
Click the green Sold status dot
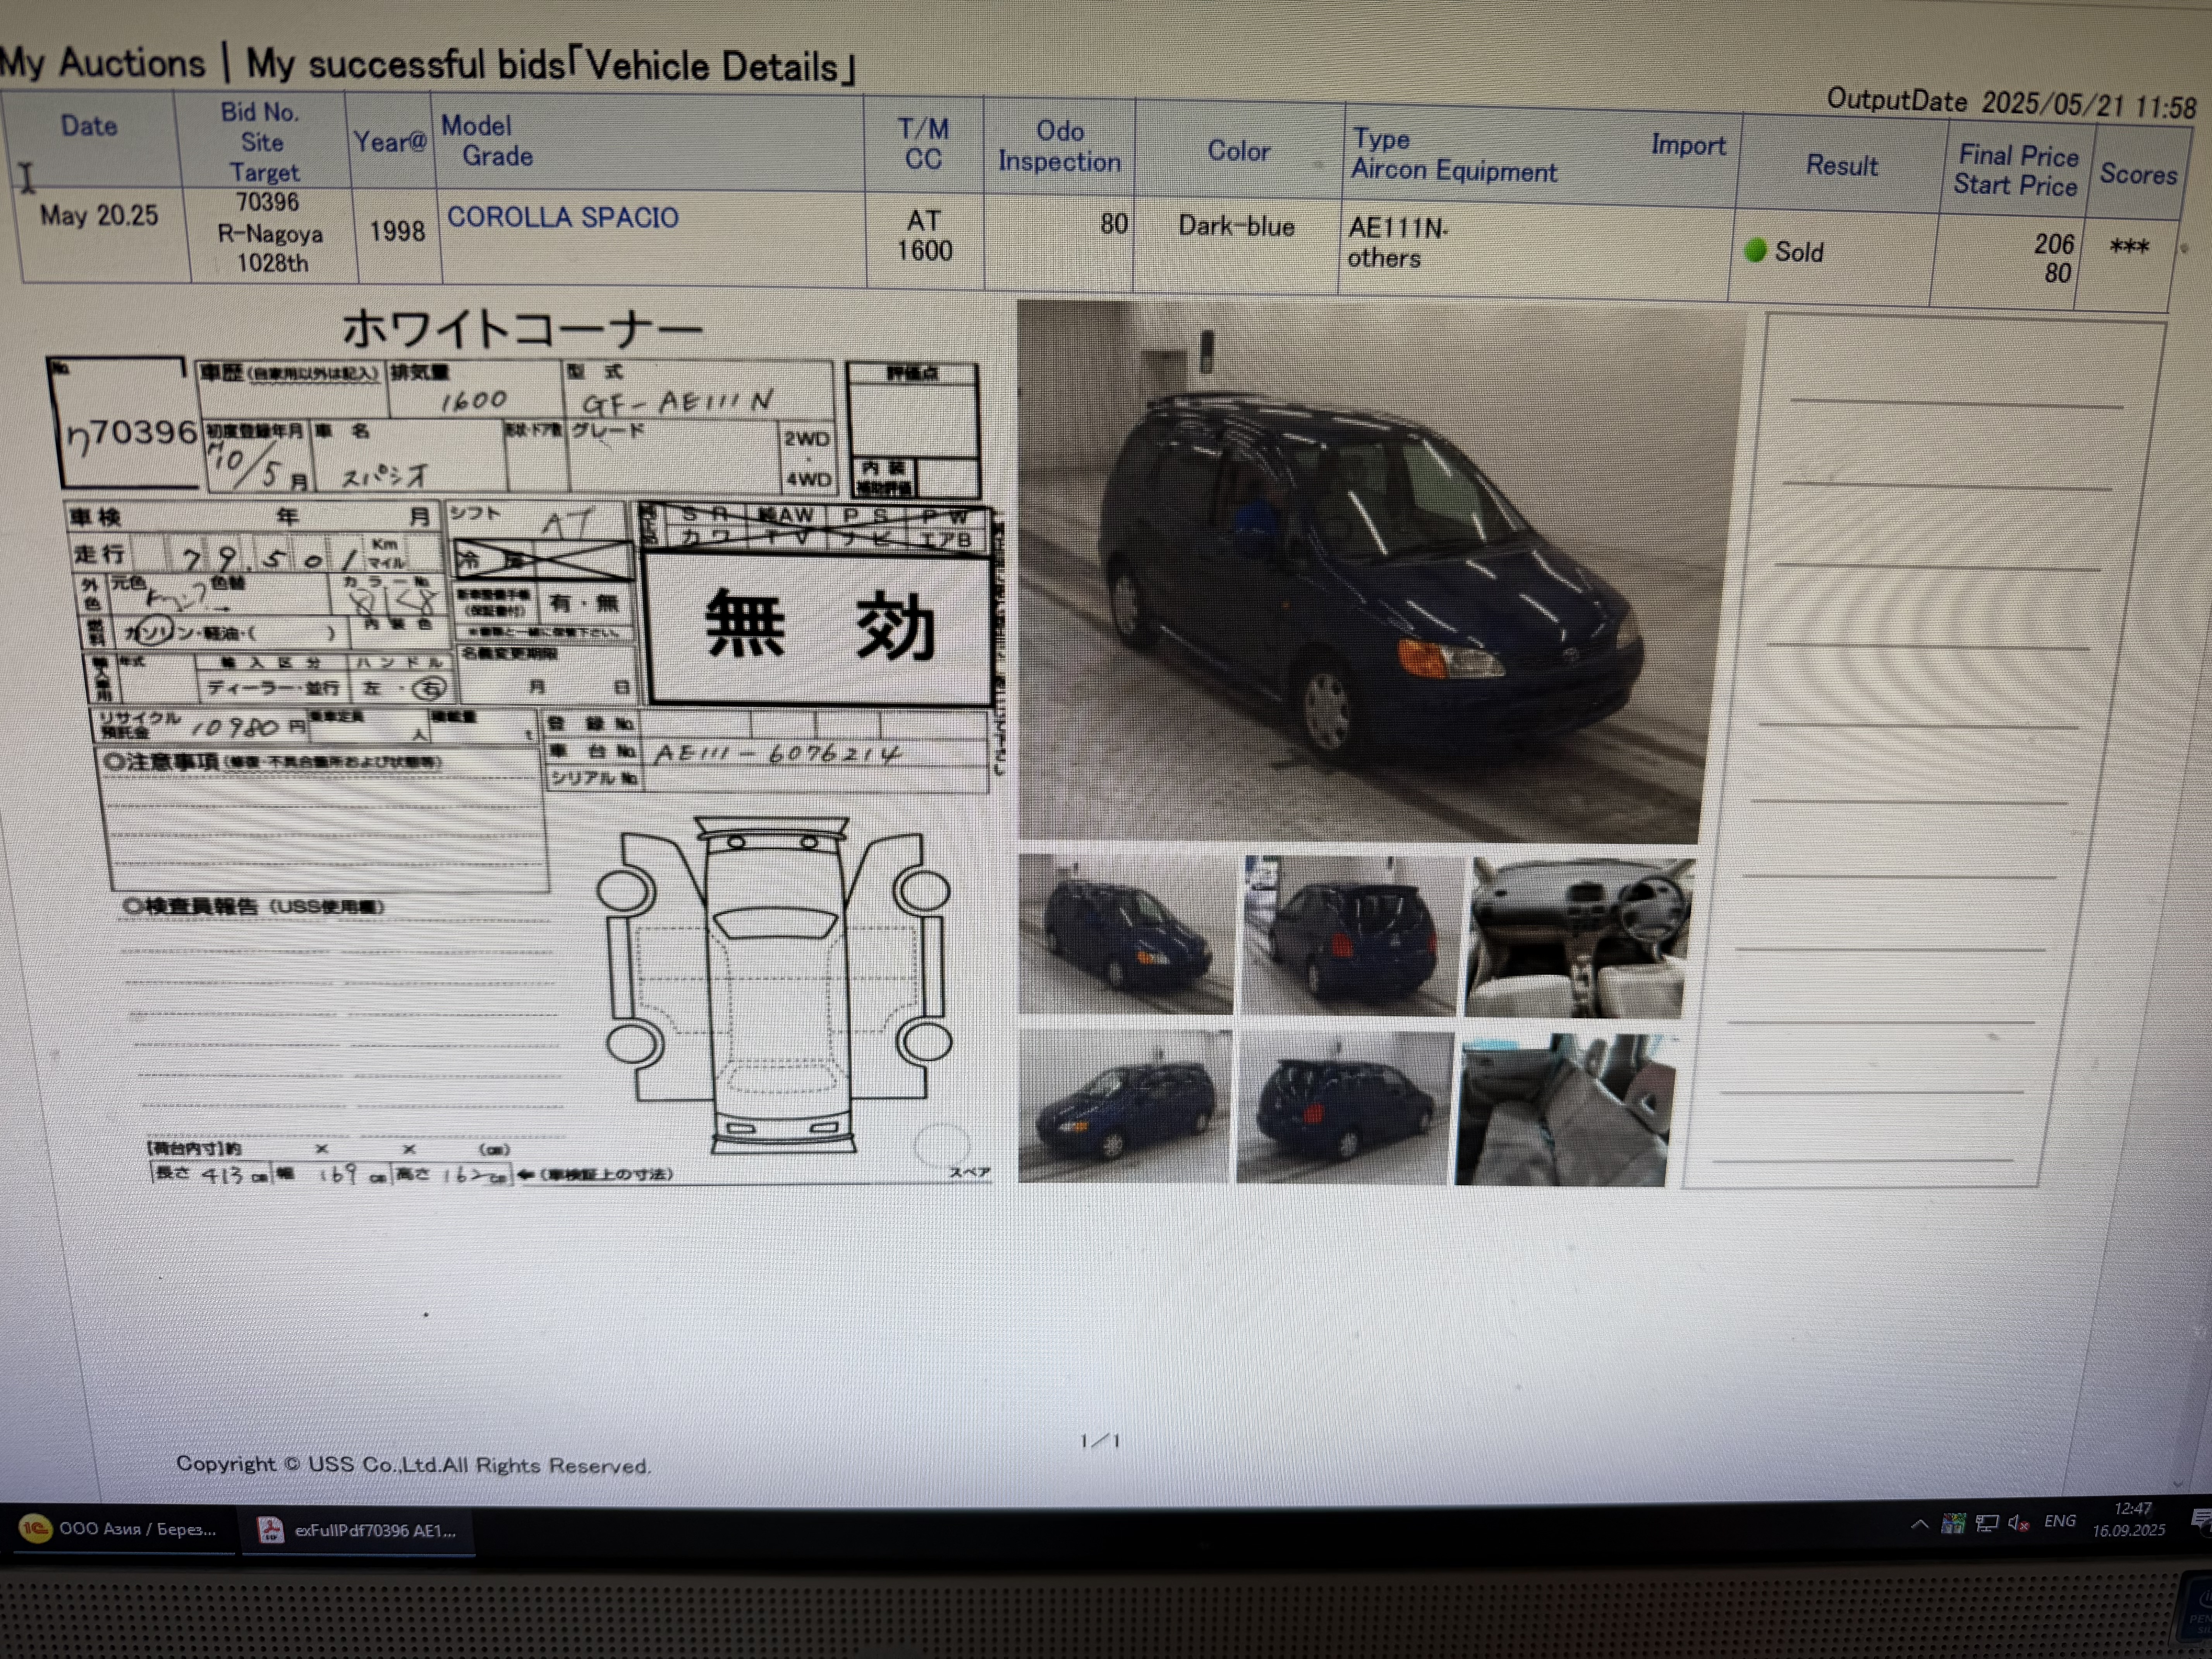(1755, 250)
